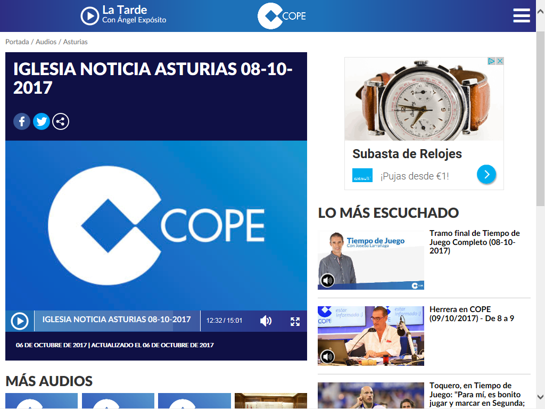Click the '06 DE OCTUBRE DE 2017' date line
Viewport: 545px width, 409px height.
click(x=115, y=345)
